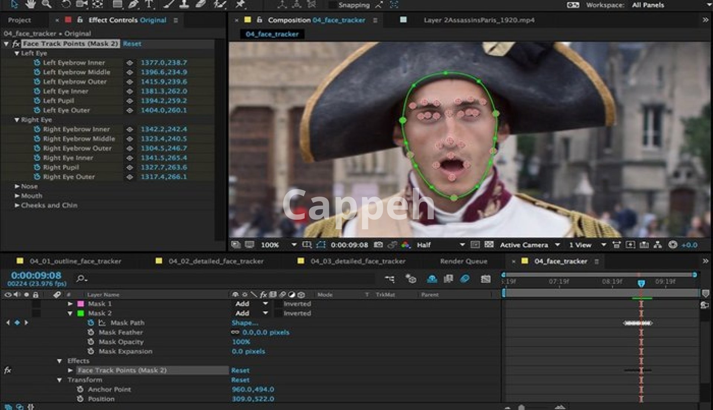Check Inverted for Mask 1
Viewport: 713px width, 410px height.
coord(278,304)
